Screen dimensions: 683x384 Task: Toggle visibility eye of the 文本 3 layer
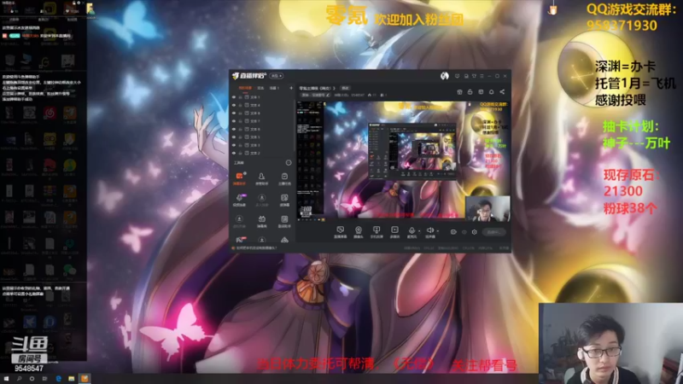(x=234, y=145)
